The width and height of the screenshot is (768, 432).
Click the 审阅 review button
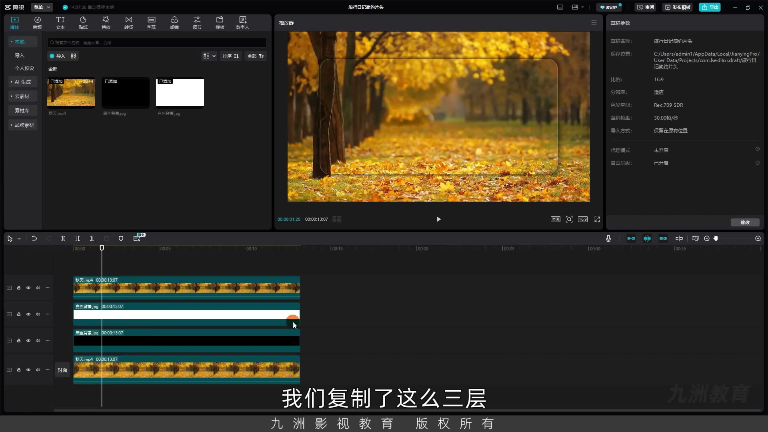coord(646,7)
